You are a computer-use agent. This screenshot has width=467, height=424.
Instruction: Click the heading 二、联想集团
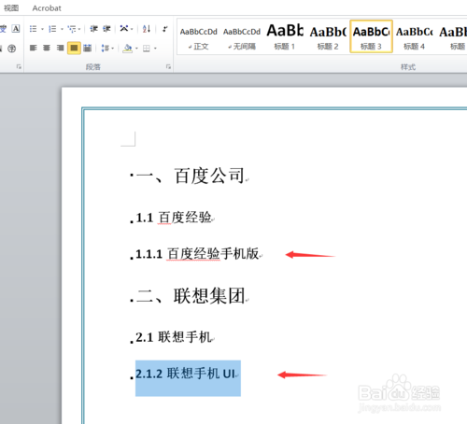191,295
